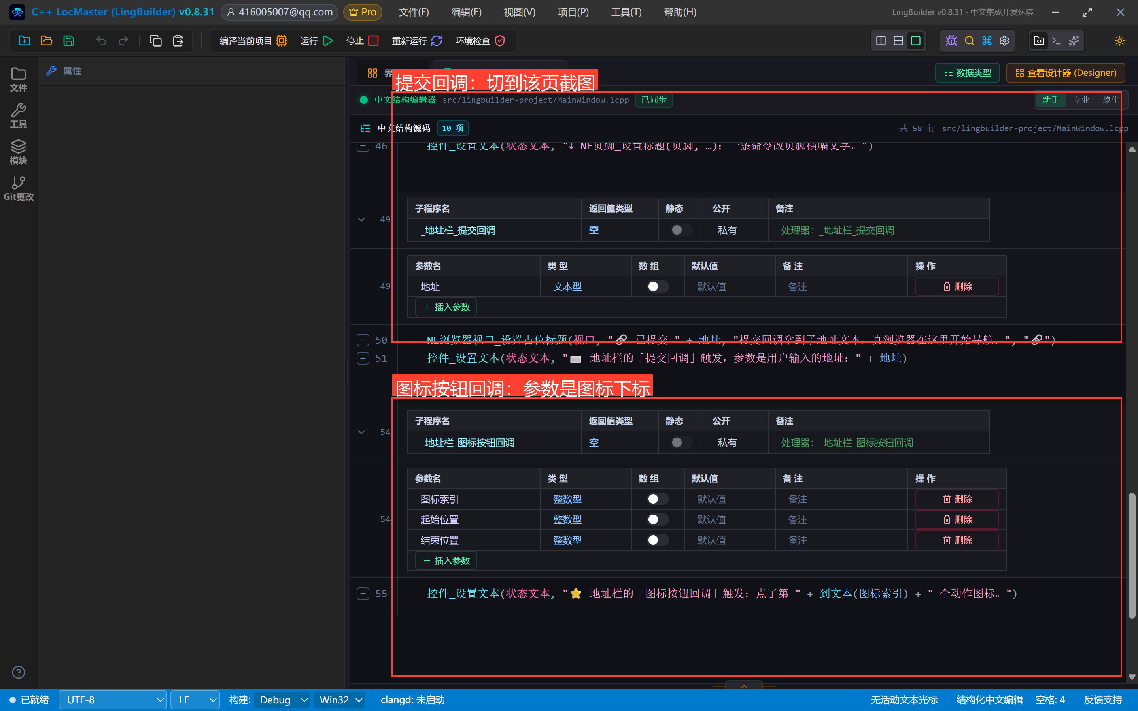Toggle 数组 switch for 起始位置 parameter

[658, 519]
